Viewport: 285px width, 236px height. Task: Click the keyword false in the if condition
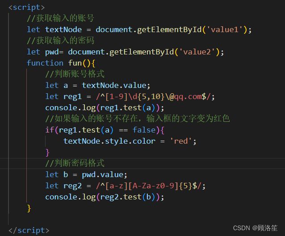click(144, 130)
